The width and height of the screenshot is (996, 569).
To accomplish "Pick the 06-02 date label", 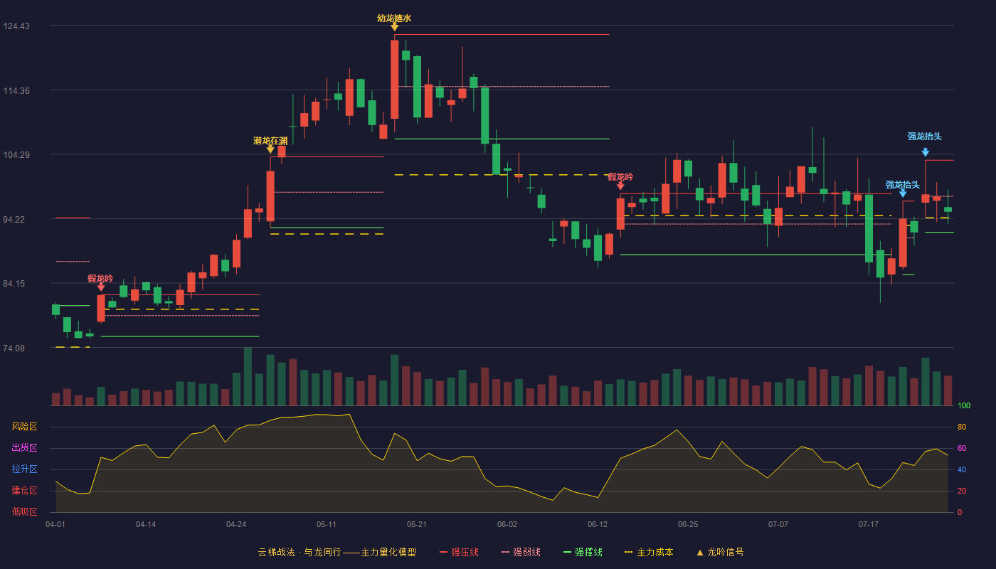I will 507,524.
